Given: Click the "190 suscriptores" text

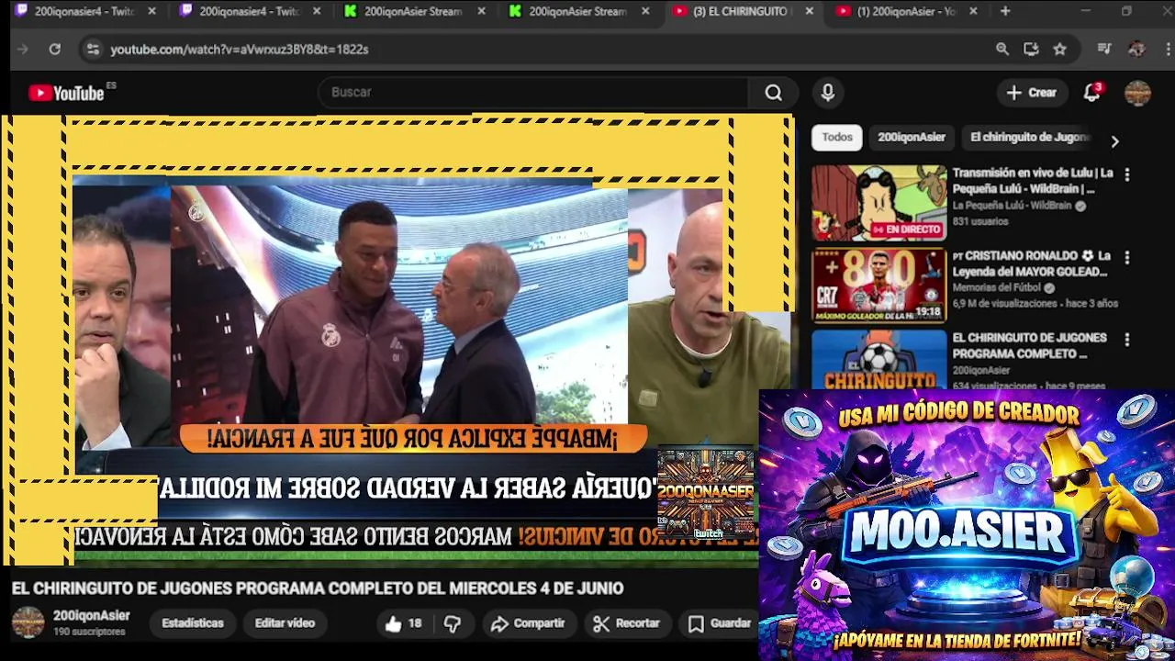Looking at the screenshot, I should click(89, 633).
